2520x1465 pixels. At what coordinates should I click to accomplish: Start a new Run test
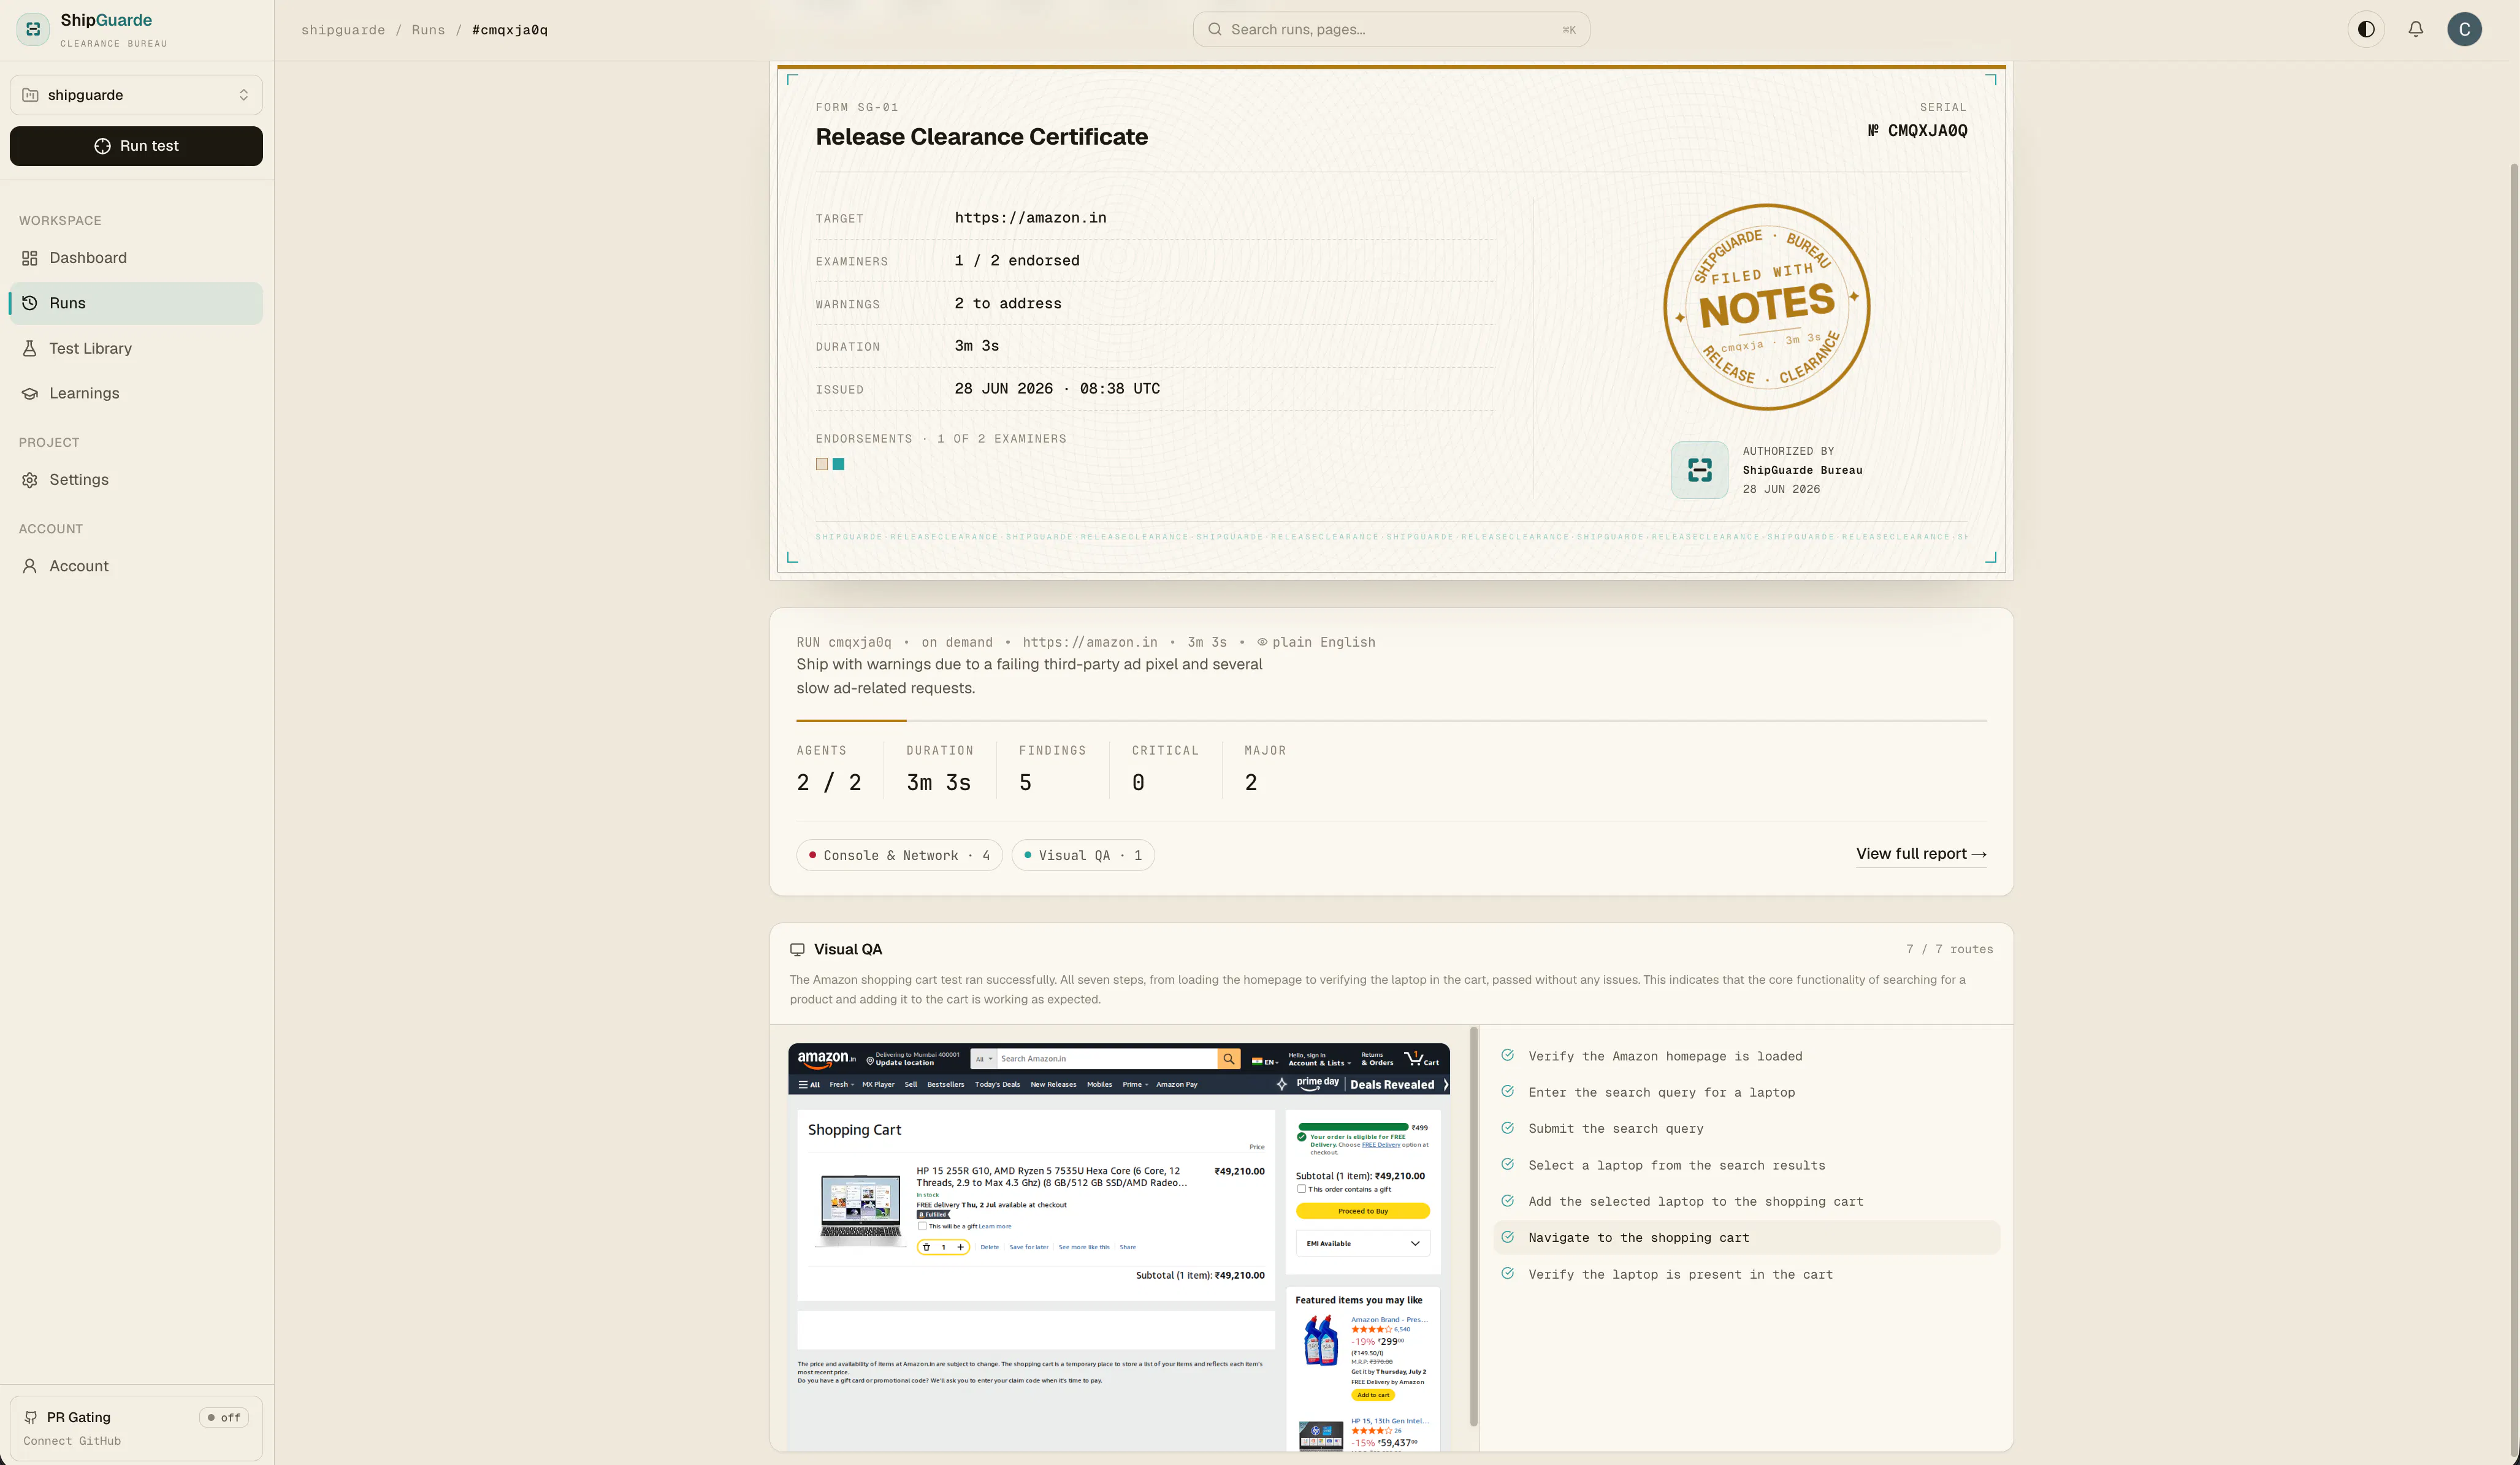(136, 146)
